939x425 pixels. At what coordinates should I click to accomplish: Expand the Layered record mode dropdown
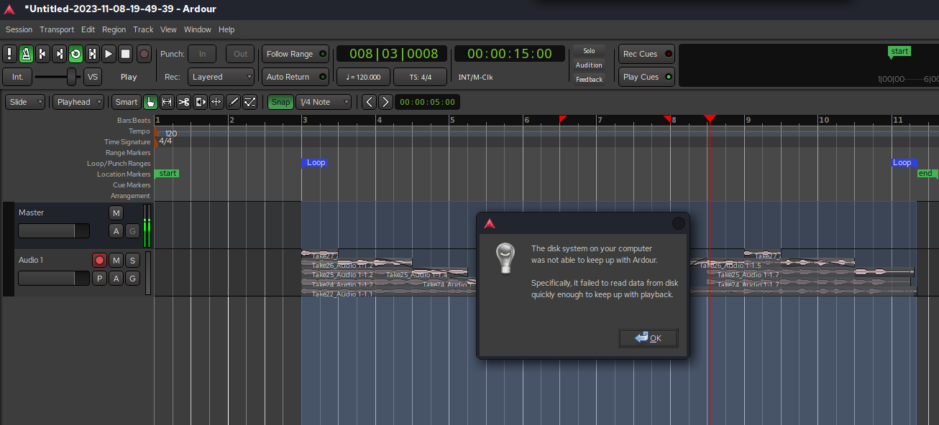(221, 77)
